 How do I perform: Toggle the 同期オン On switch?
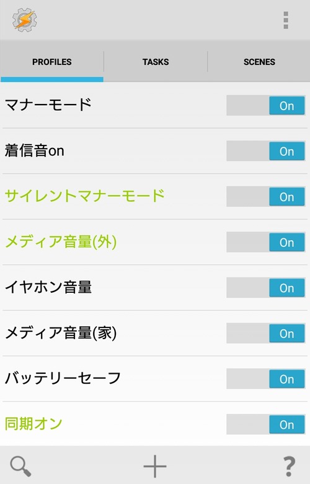266,424
